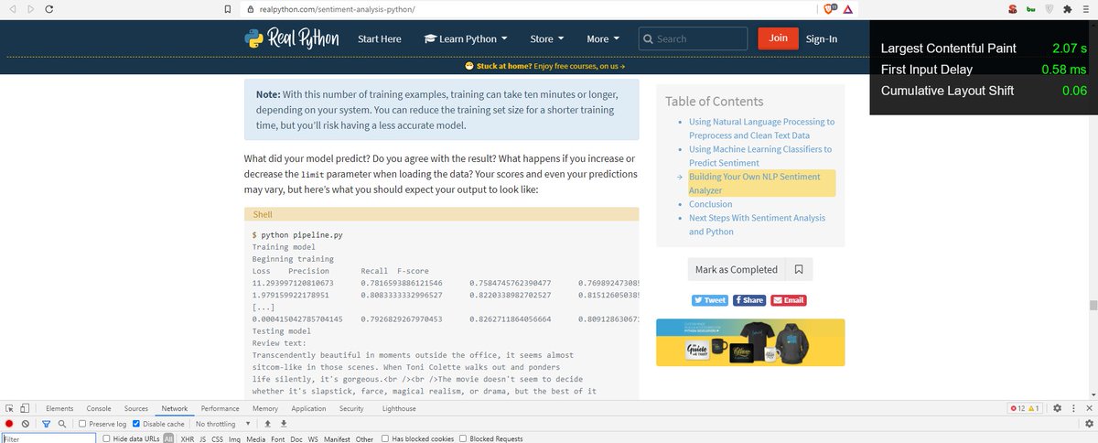The image size is (1098, 443).
Task: Tick the Blocked Requests checkbox
Action: (463, 438)
